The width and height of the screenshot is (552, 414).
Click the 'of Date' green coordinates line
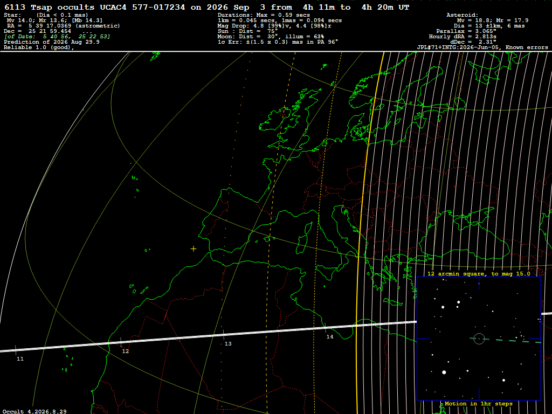click(57, 37)
